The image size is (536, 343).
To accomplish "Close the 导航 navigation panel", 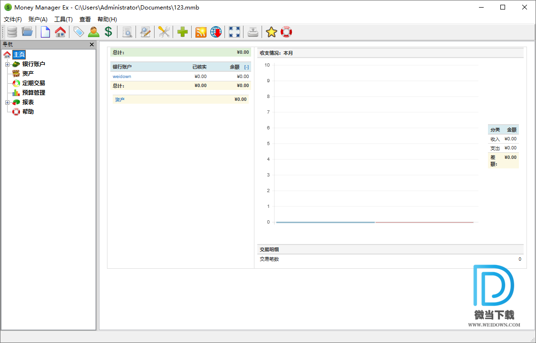I will [x=92, y=44].
